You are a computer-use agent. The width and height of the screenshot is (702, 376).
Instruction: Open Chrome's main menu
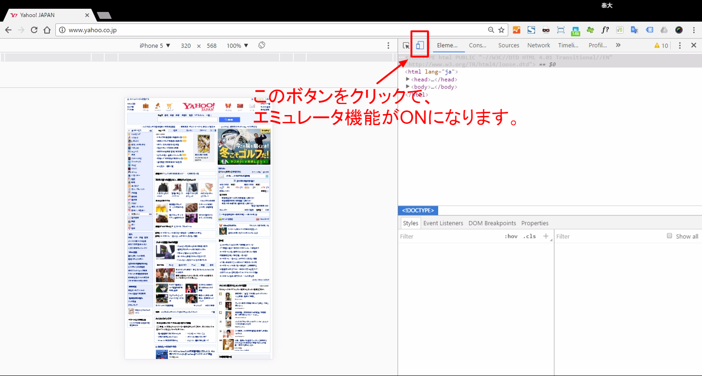(694, 30)
